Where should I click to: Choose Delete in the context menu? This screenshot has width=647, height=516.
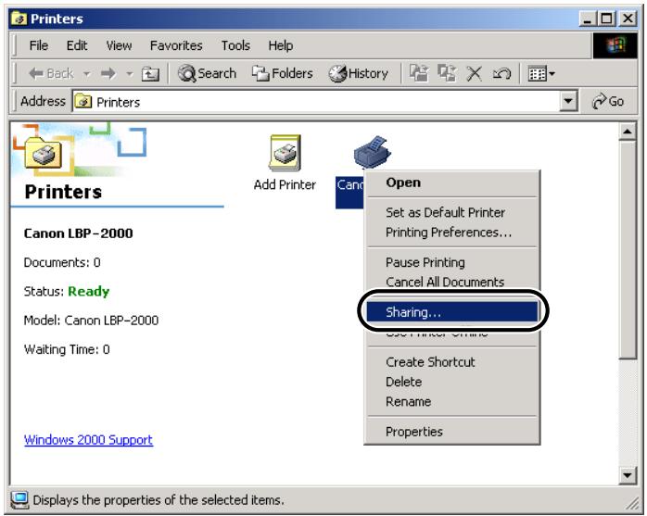(x=451, y=382)
